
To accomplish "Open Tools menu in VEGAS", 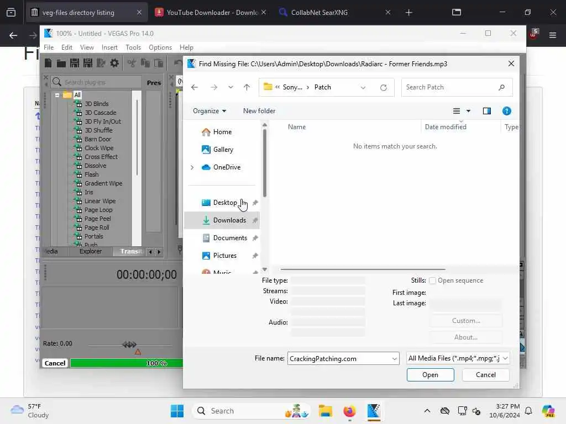I will tap(133, 47).
